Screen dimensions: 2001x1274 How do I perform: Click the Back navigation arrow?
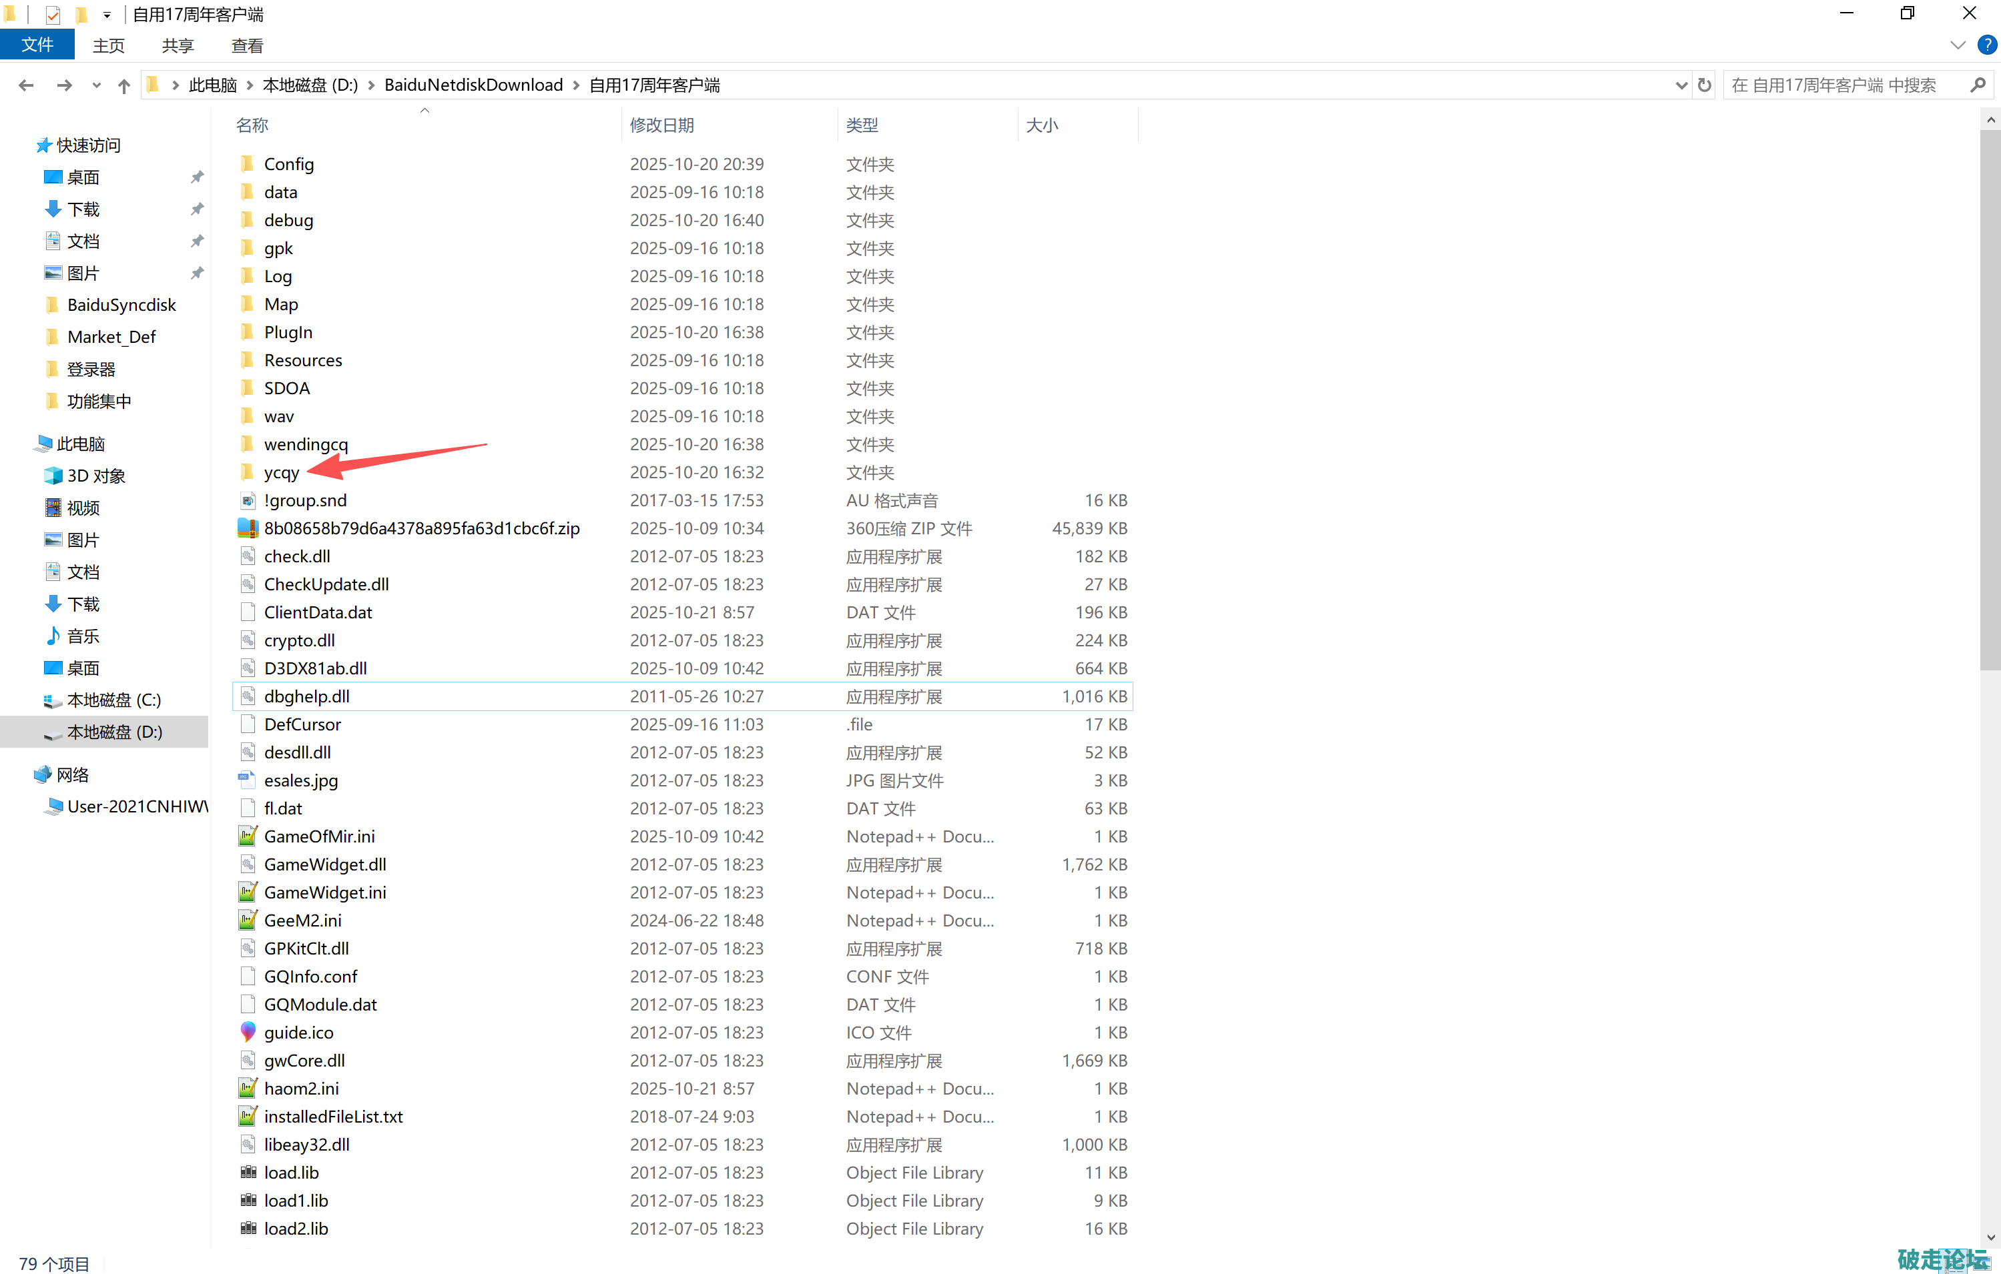(x=26, y=85)
